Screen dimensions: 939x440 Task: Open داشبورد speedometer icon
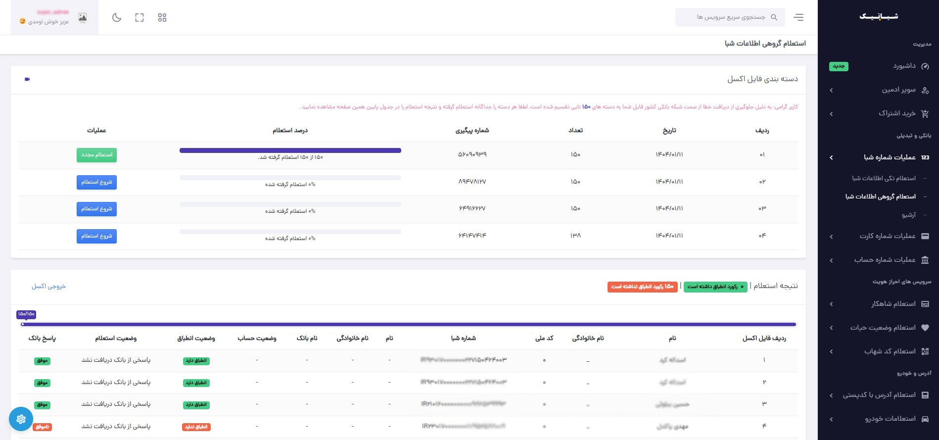click(x=925, y=66)
